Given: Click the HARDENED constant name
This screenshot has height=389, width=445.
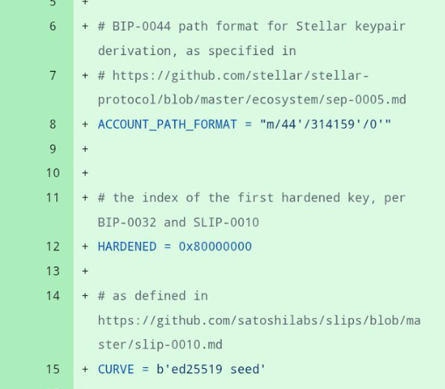Looking at the screenshot, I should (127, 246).
